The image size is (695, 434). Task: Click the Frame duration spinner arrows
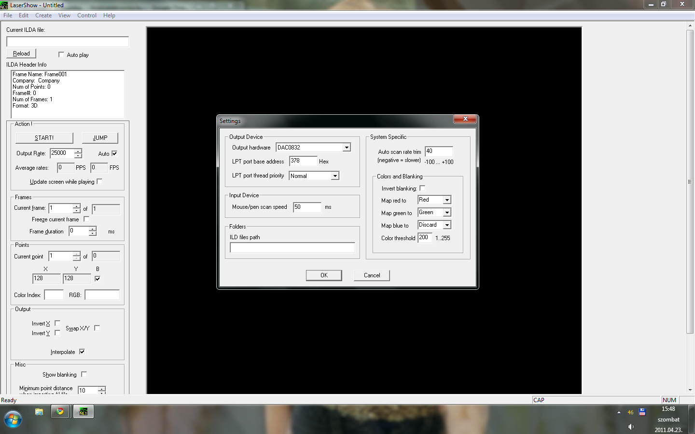click(93, 231)
